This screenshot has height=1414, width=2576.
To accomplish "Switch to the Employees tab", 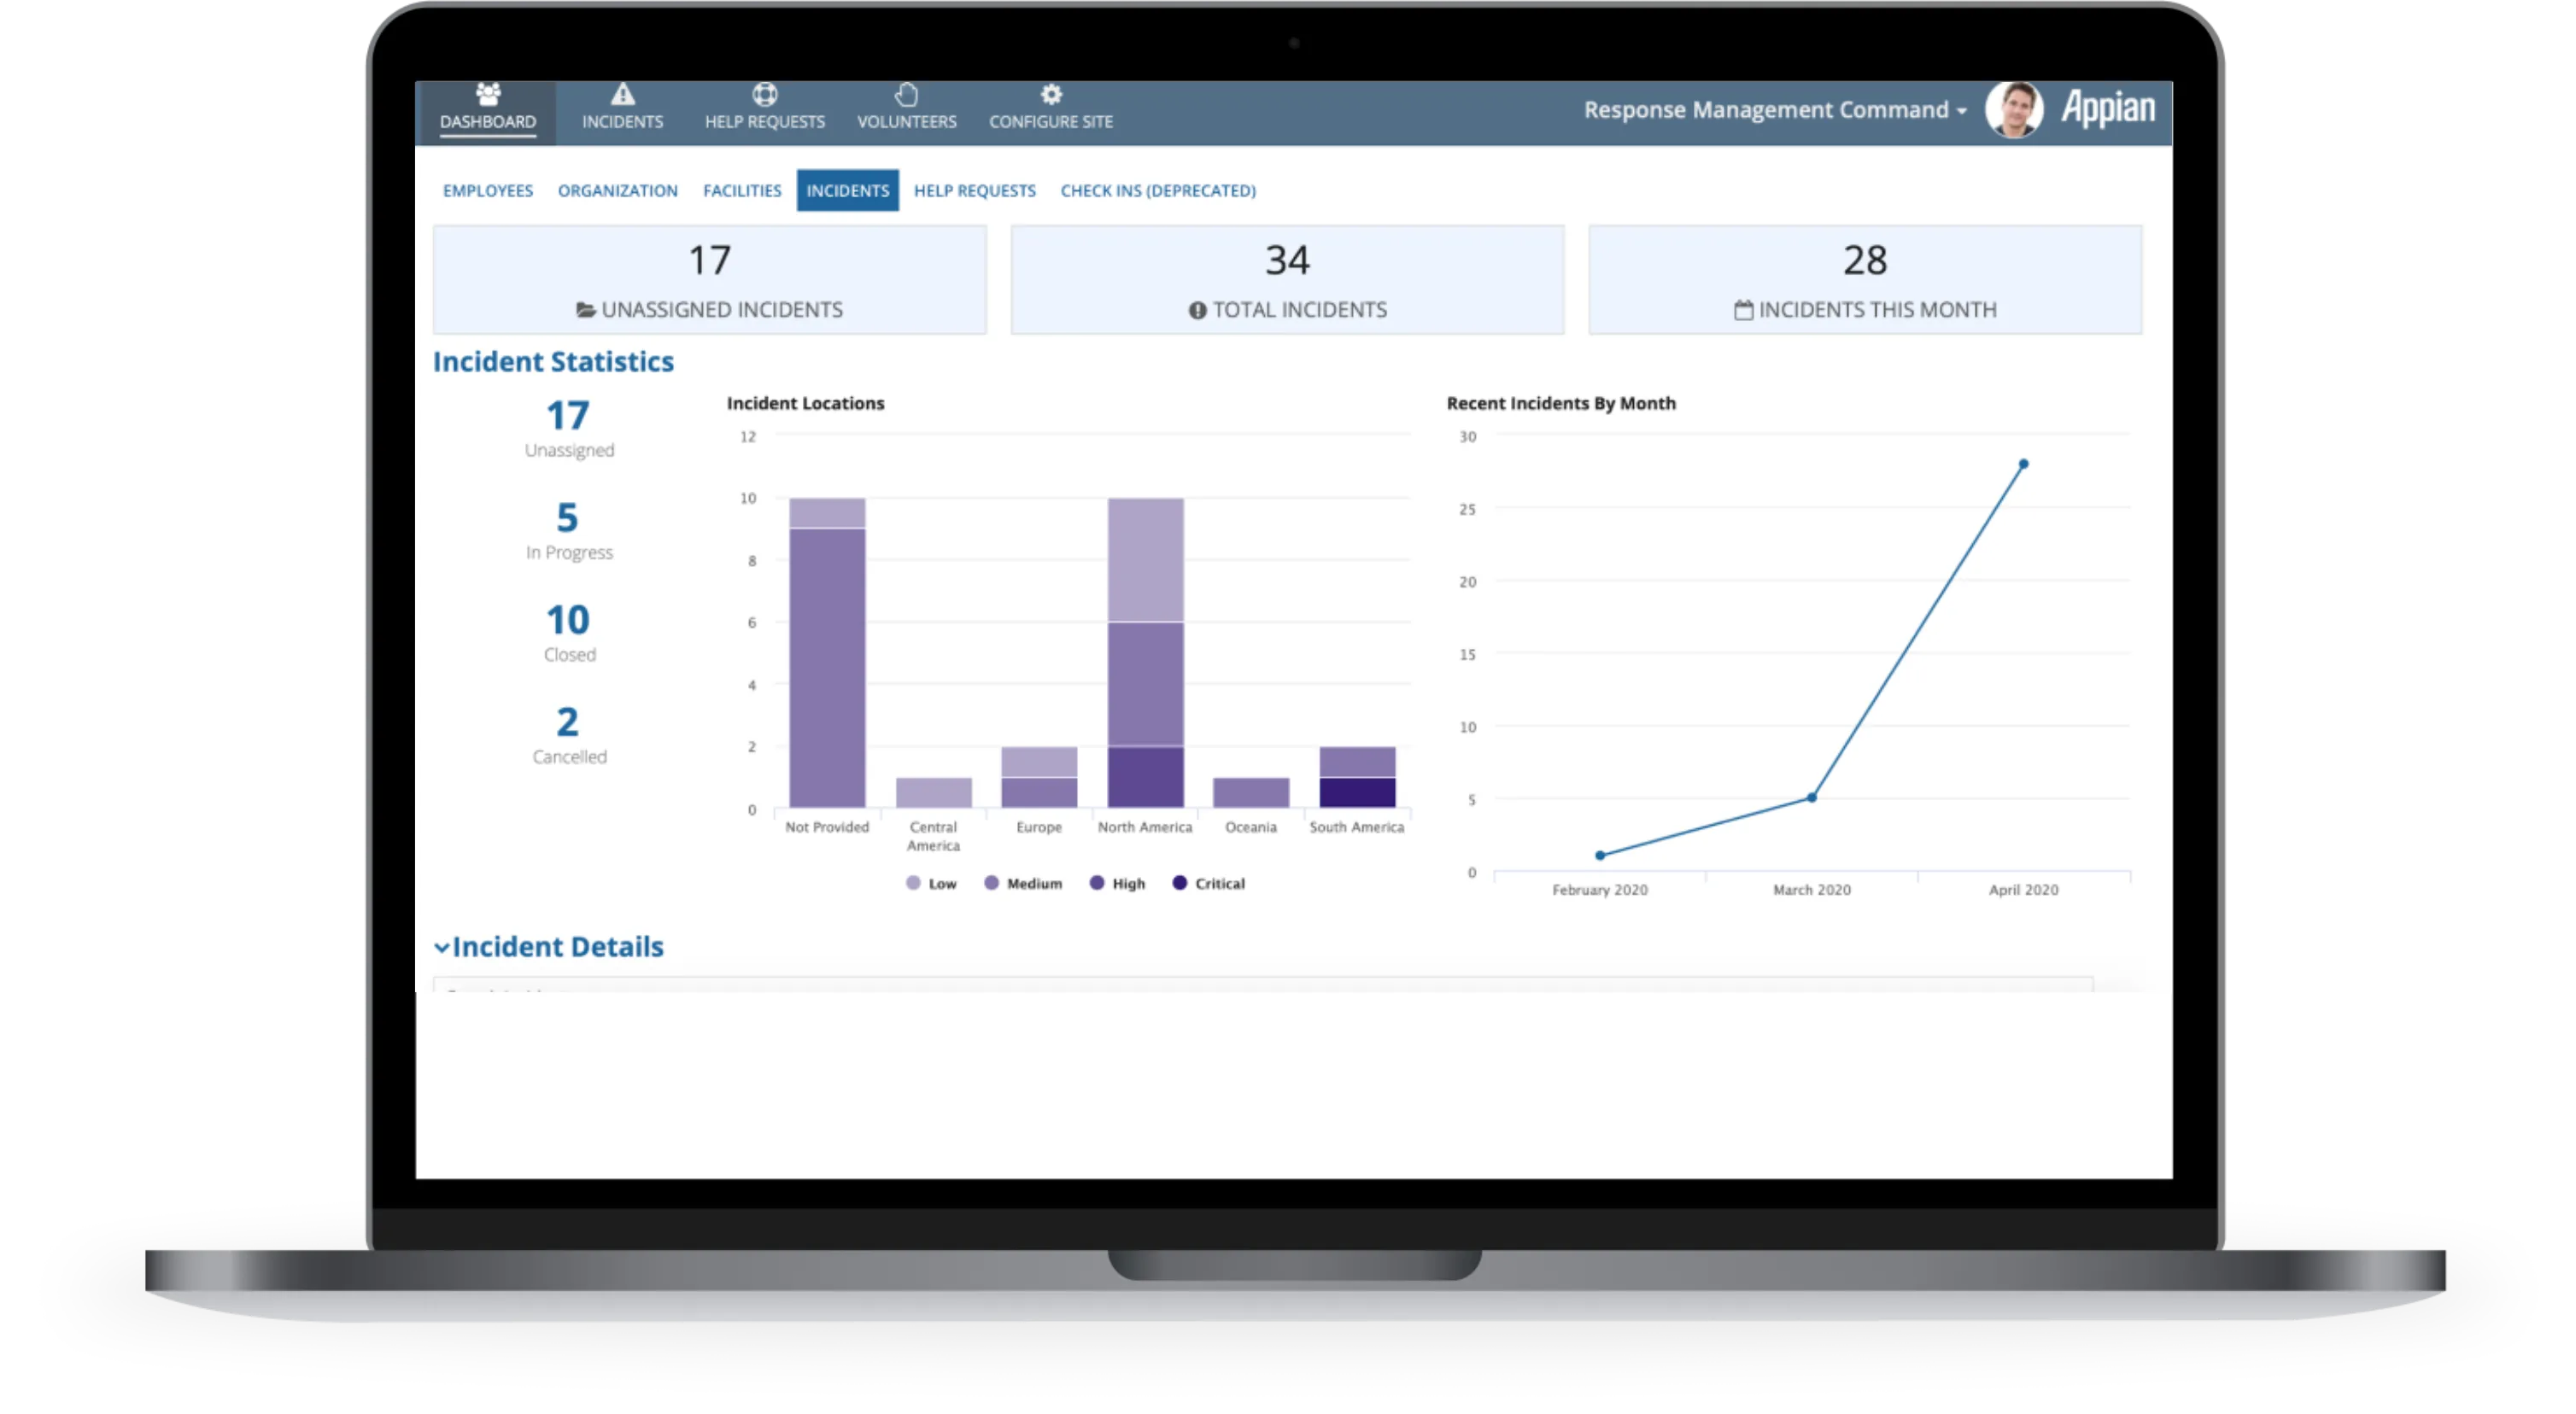I will coord(488,190).
